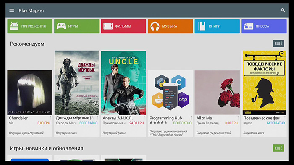Click the Игры: новинки и обновления heading
Viewport: 294px width, 165px height.
click(x=47, y=148)
